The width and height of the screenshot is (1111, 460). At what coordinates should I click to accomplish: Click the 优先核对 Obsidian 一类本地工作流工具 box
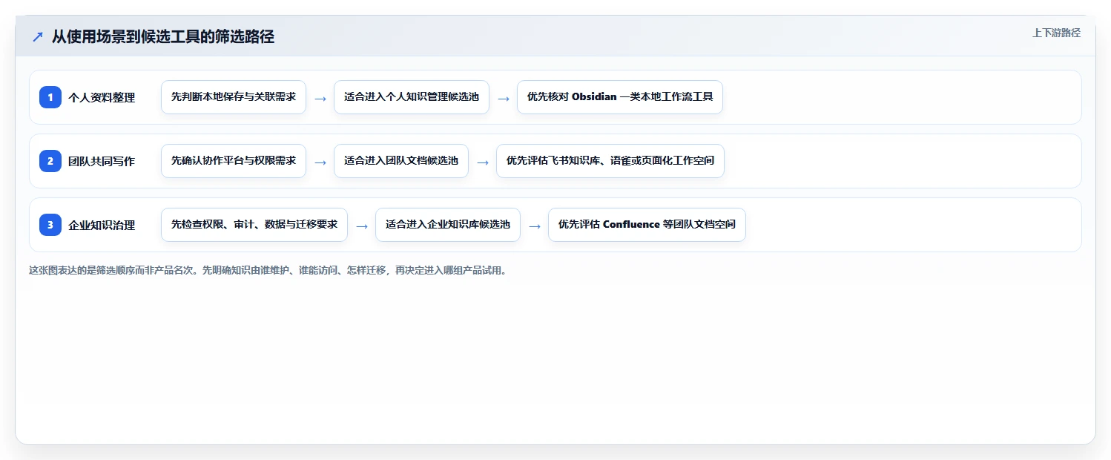click(620, 97)
